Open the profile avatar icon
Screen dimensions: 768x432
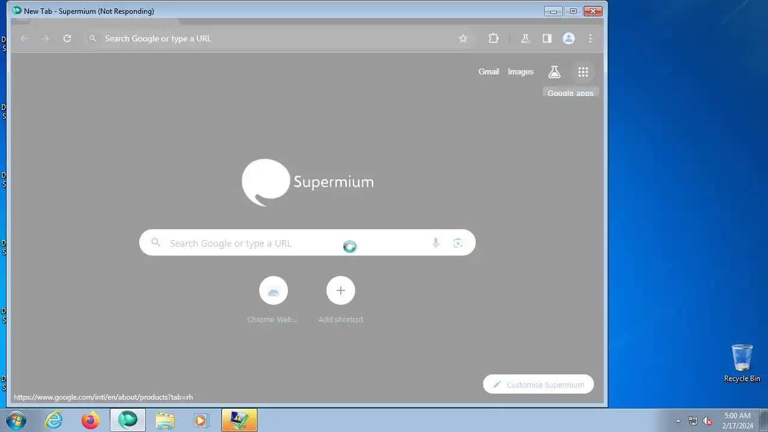click(x=569, y=38)
